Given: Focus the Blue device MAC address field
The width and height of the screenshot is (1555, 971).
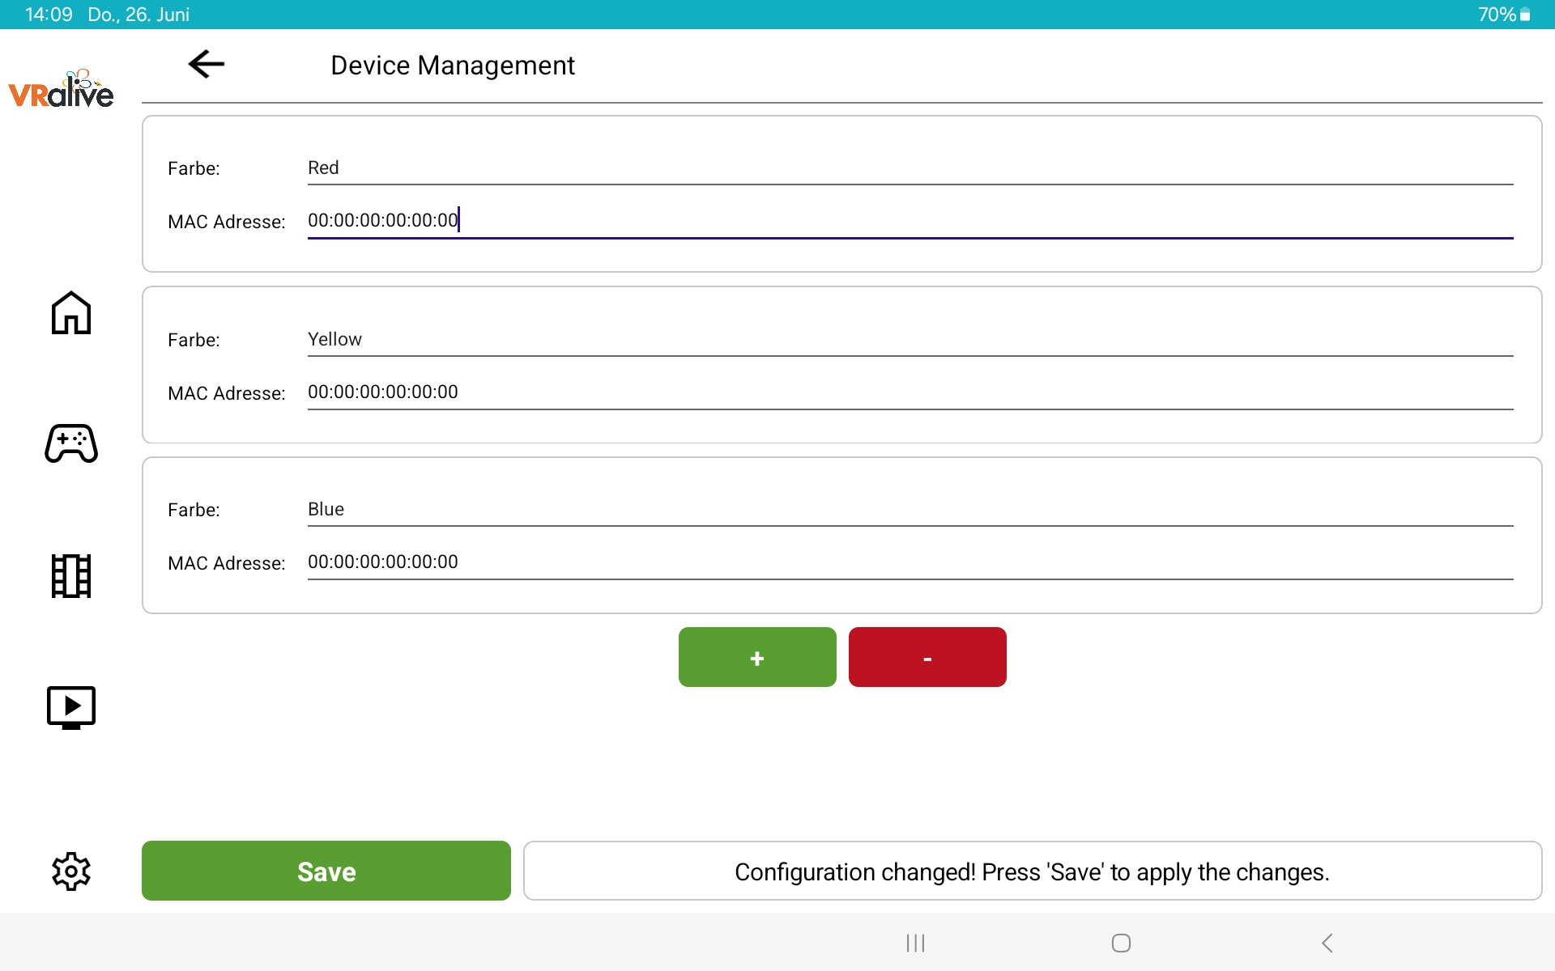Looking at the screenshot, I should click(910, 562).
